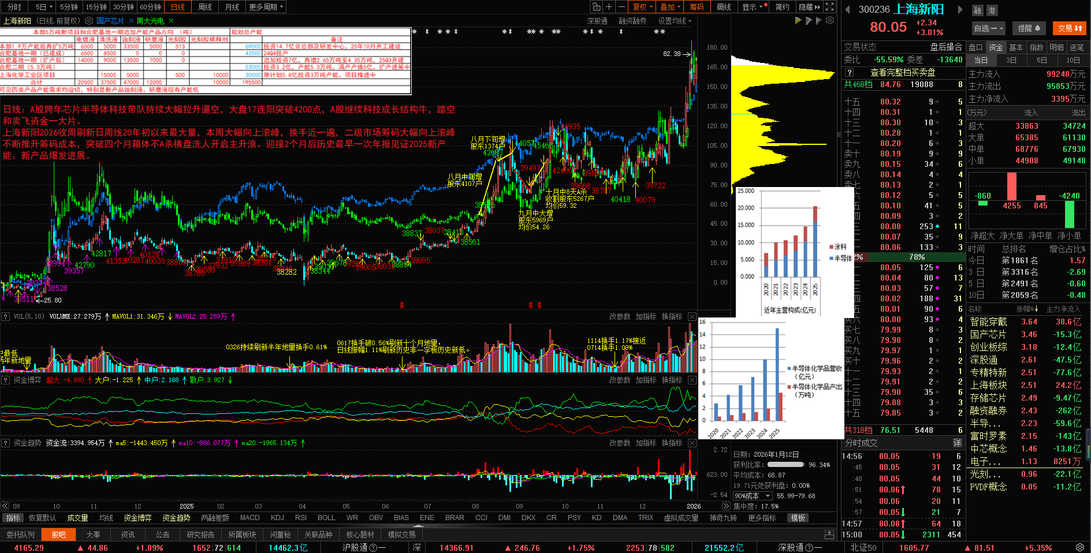Click the 获利比率 progress bar
Image resolution: width=1091 pixels, height=553 pixels.
pyautogui.click(x=785, y=465)
